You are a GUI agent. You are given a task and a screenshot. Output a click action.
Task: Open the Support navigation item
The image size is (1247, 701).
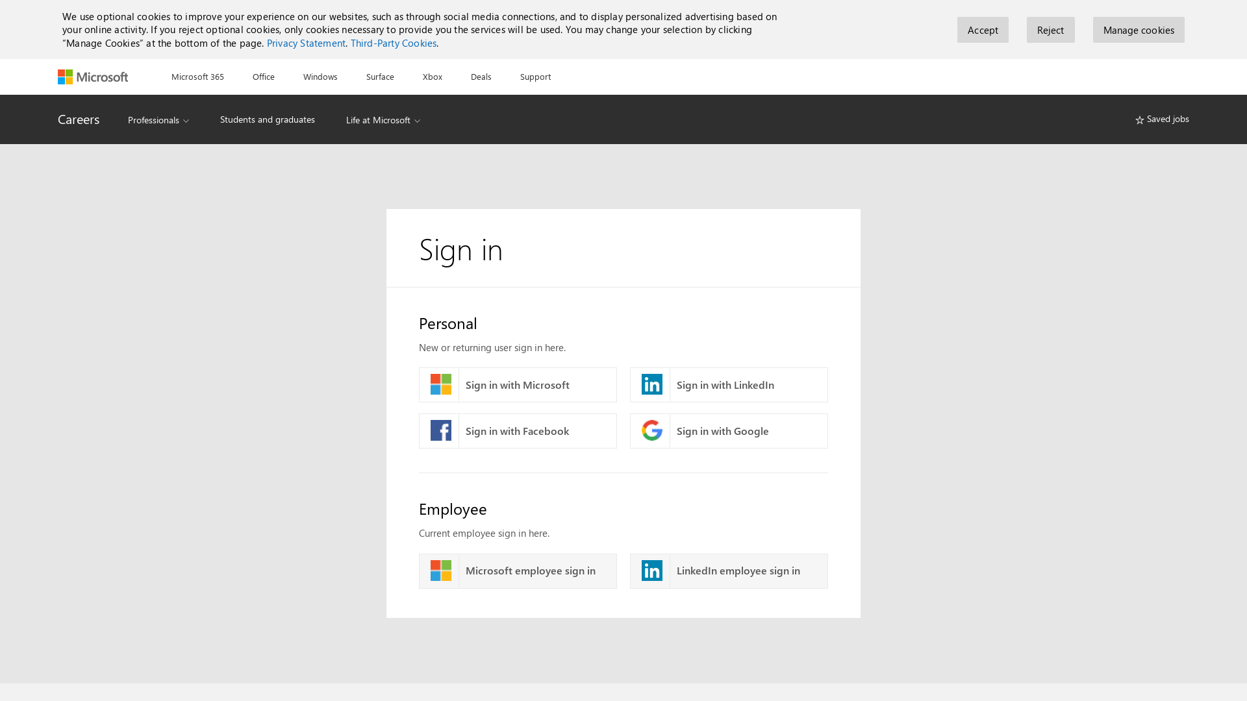tap(536, 77)
